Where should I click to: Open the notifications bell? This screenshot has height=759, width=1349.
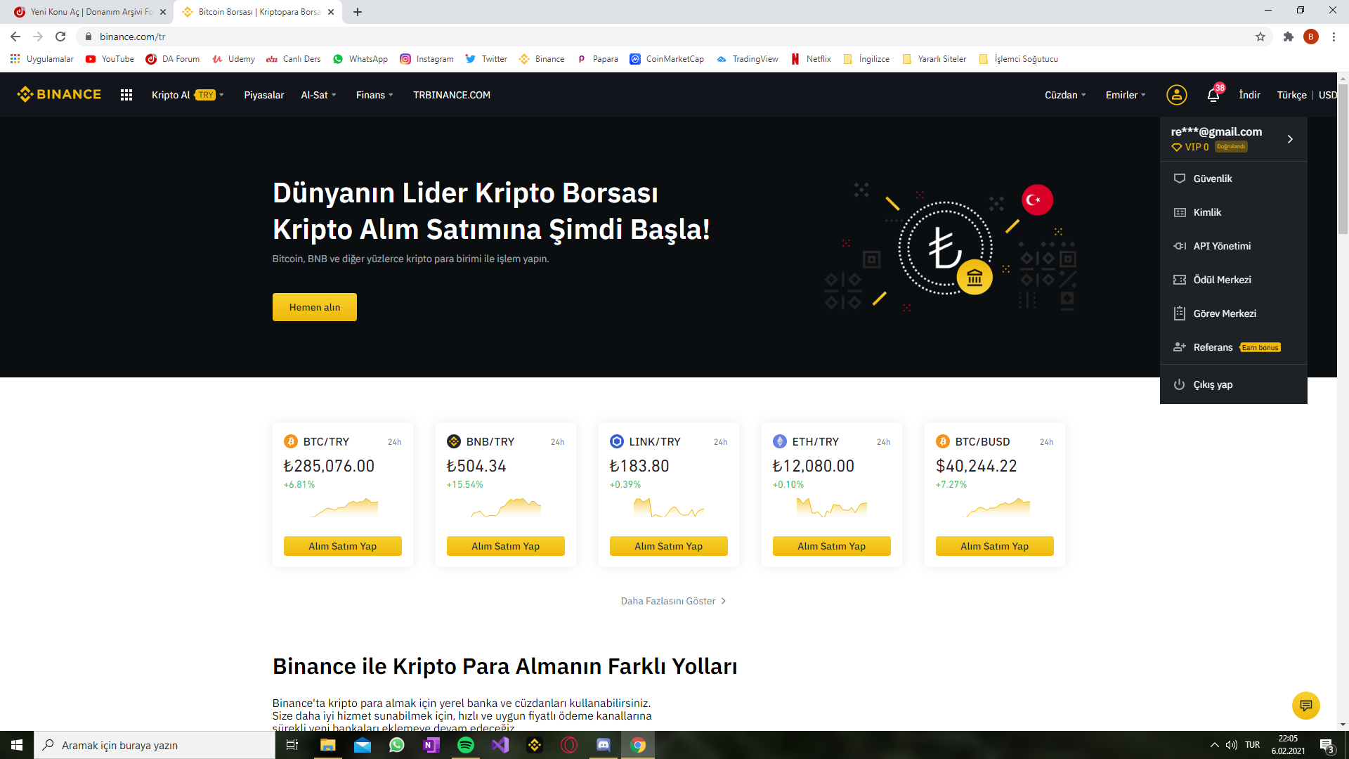(x=1213, y=95)
